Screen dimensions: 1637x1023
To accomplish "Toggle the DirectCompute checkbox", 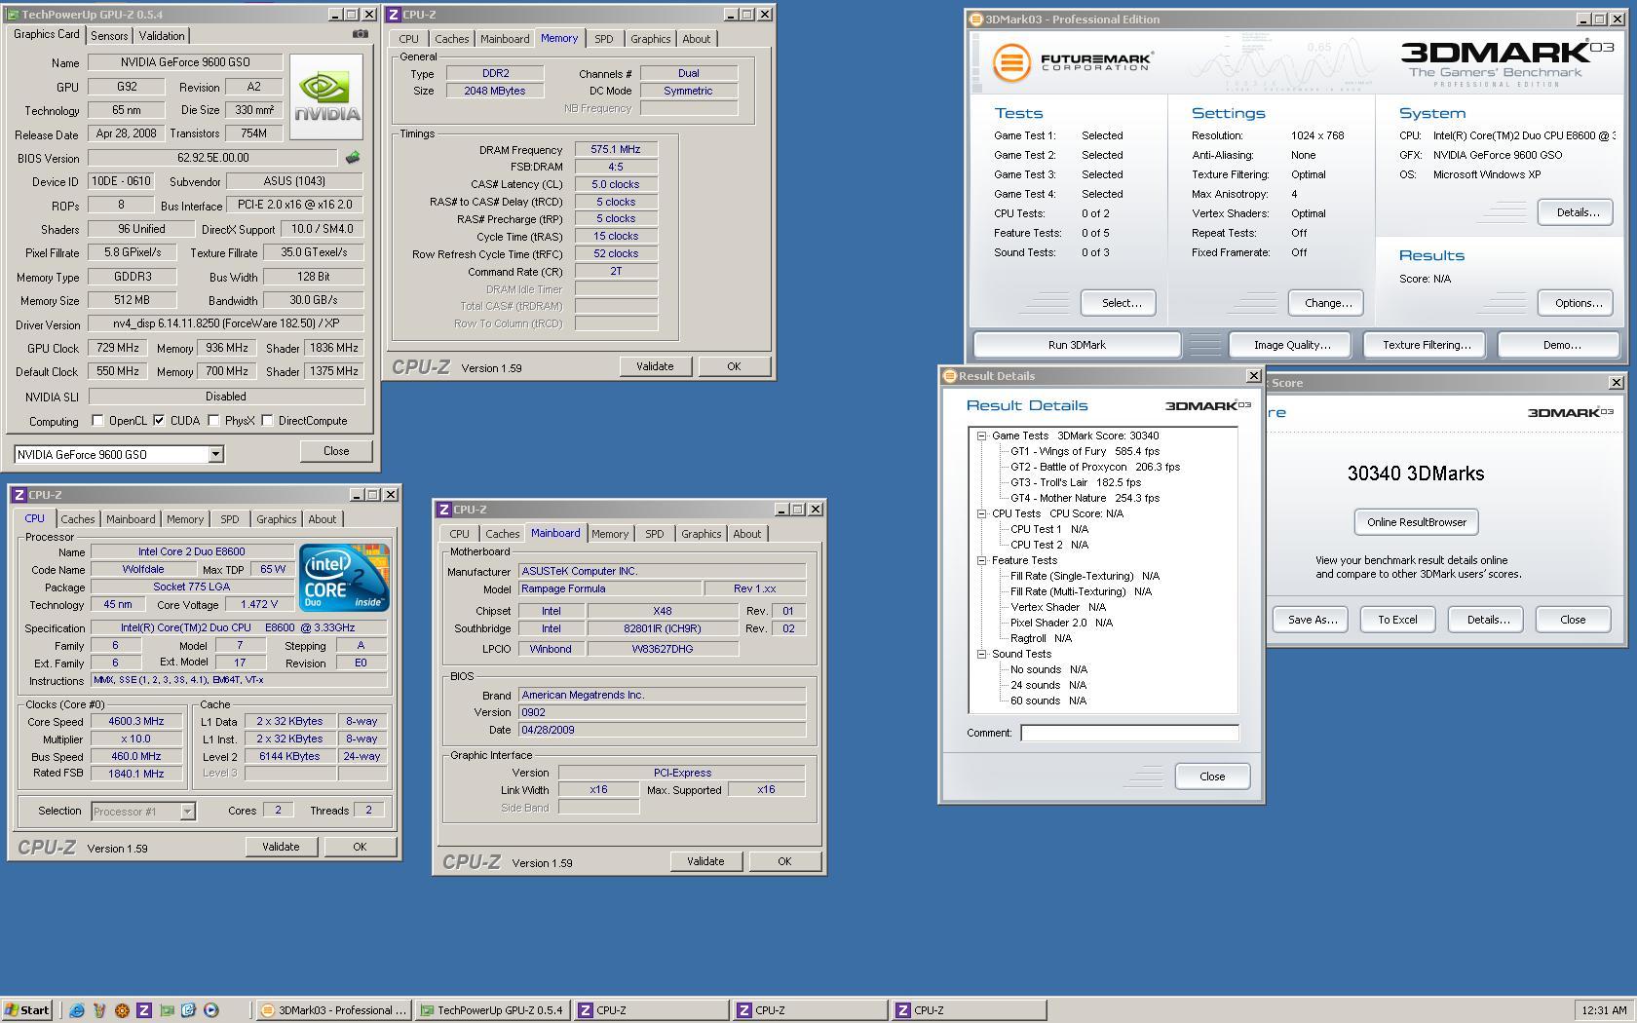I will 267,421.
